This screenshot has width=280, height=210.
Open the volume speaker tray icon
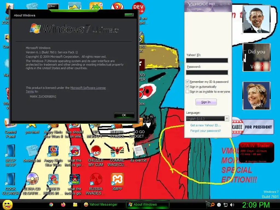click(x=232, y=205)
